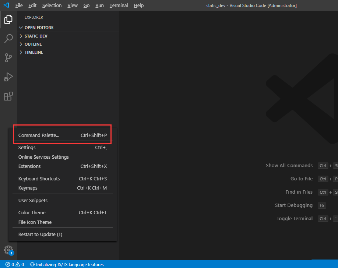Click the VS Code logo in title bar

point(7,5)
